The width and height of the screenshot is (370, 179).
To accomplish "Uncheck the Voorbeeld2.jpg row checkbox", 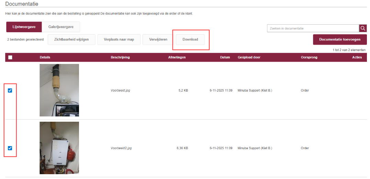I will pyautogui.click(x=10, y=148).
